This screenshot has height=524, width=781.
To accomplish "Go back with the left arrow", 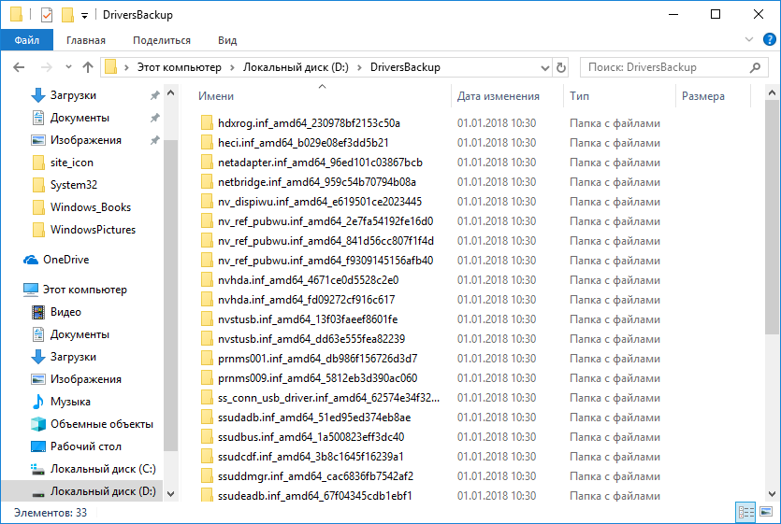I will point(19,67).
